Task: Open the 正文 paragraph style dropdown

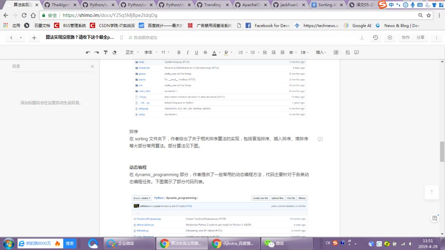Action: click(x=131, y=52)
